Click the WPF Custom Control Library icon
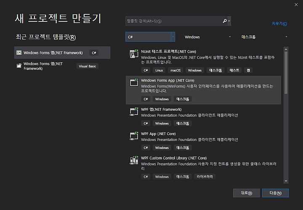The image size is (303, 210). coord(134,160)
